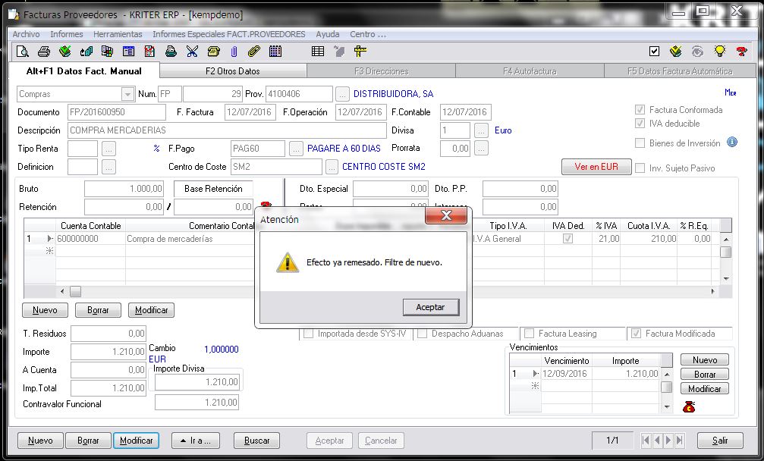Click horizontal scrollbar thumb of accounts grid
Screen dimensions: 764x461
coord(76,291)
